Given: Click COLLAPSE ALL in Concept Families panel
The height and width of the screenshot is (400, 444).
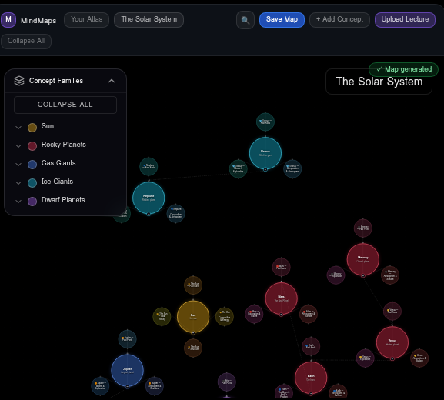Looking at the screenshot, I should point(65,105).
